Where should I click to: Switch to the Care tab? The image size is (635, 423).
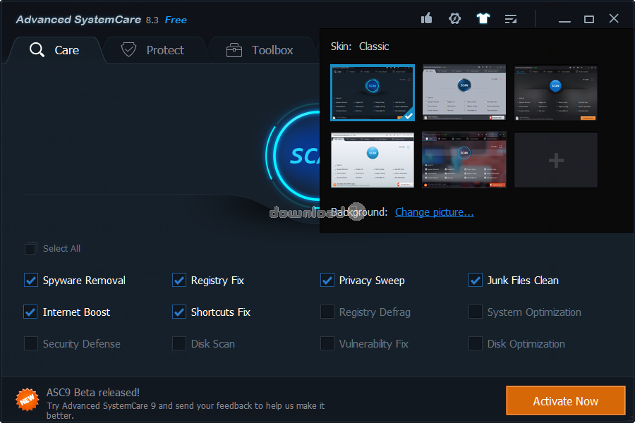click(54, 50)
